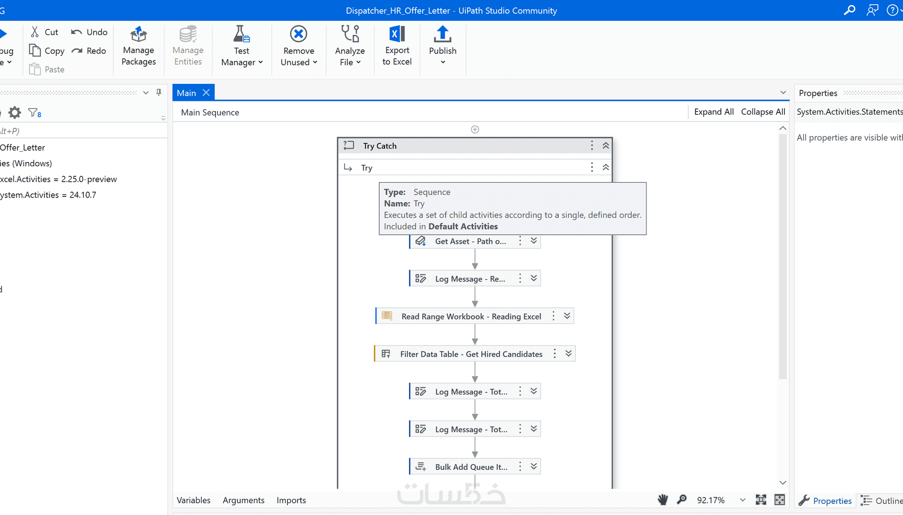
Task: Open the left panel options chevron
Action: tap(146, 92)
